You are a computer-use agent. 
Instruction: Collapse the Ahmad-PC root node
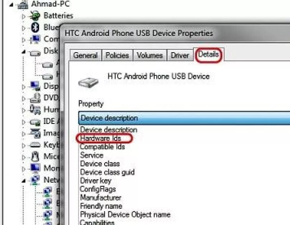pyautogui.click(x=11, y=5)
